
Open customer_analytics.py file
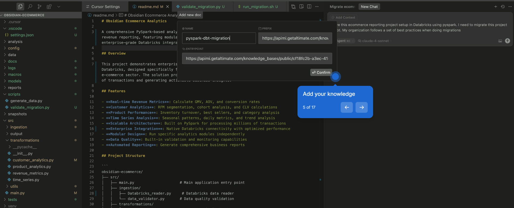point(40,160)
